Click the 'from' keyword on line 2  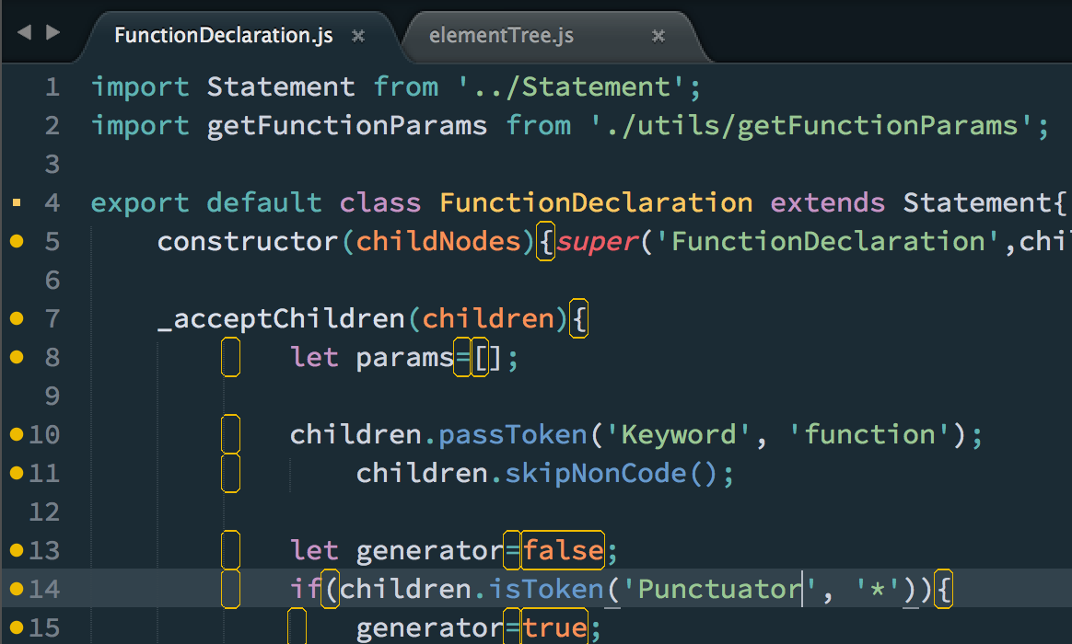click(538, 126)
